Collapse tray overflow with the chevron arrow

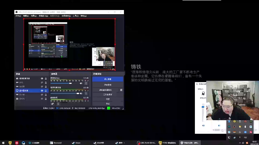[240, 143]
